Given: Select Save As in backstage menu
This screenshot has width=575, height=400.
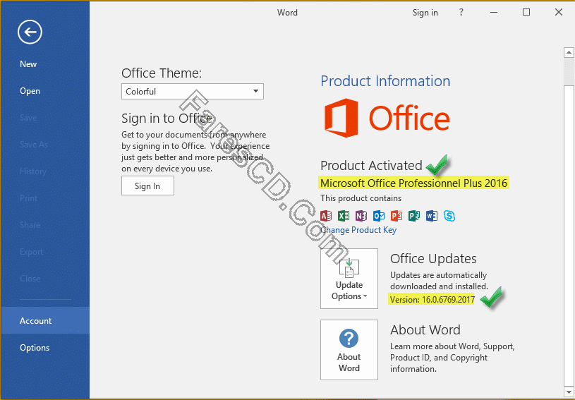Looking at the screenshot, I should coord(34,145).
